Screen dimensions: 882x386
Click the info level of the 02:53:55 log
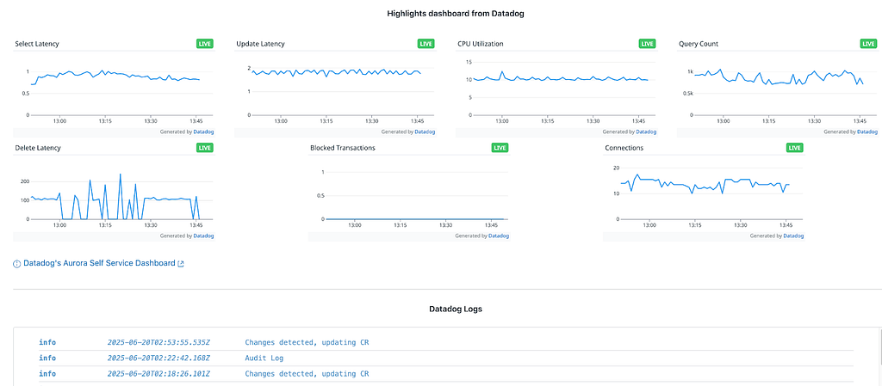click(48, 342)
